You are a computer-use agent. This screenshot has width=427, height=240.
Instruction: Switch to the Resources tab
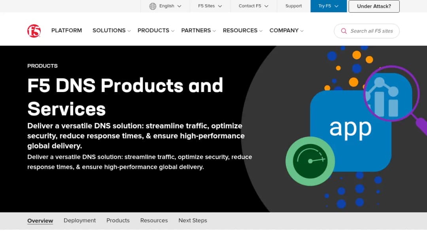point(154,220)
